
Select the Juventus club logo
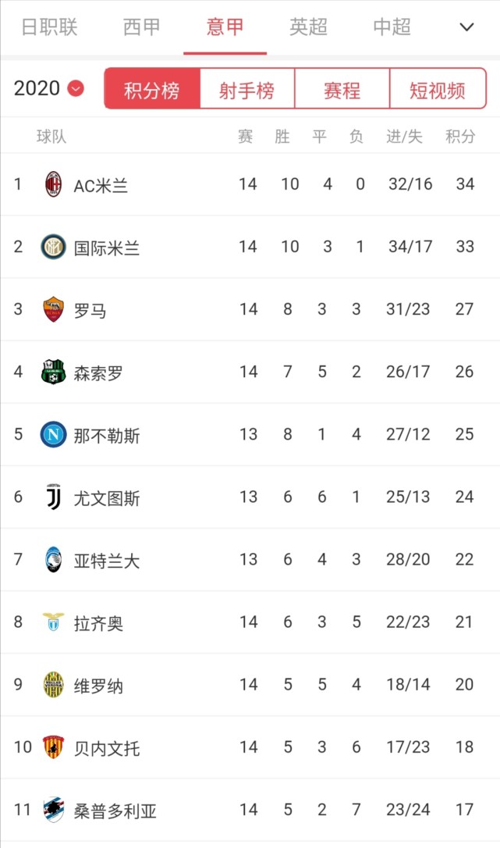click(53, 497)
